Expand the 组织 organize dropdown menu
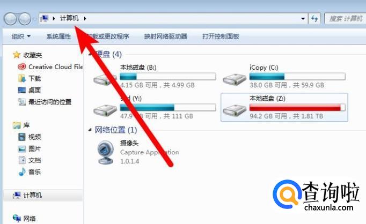 tap(21, 36)
